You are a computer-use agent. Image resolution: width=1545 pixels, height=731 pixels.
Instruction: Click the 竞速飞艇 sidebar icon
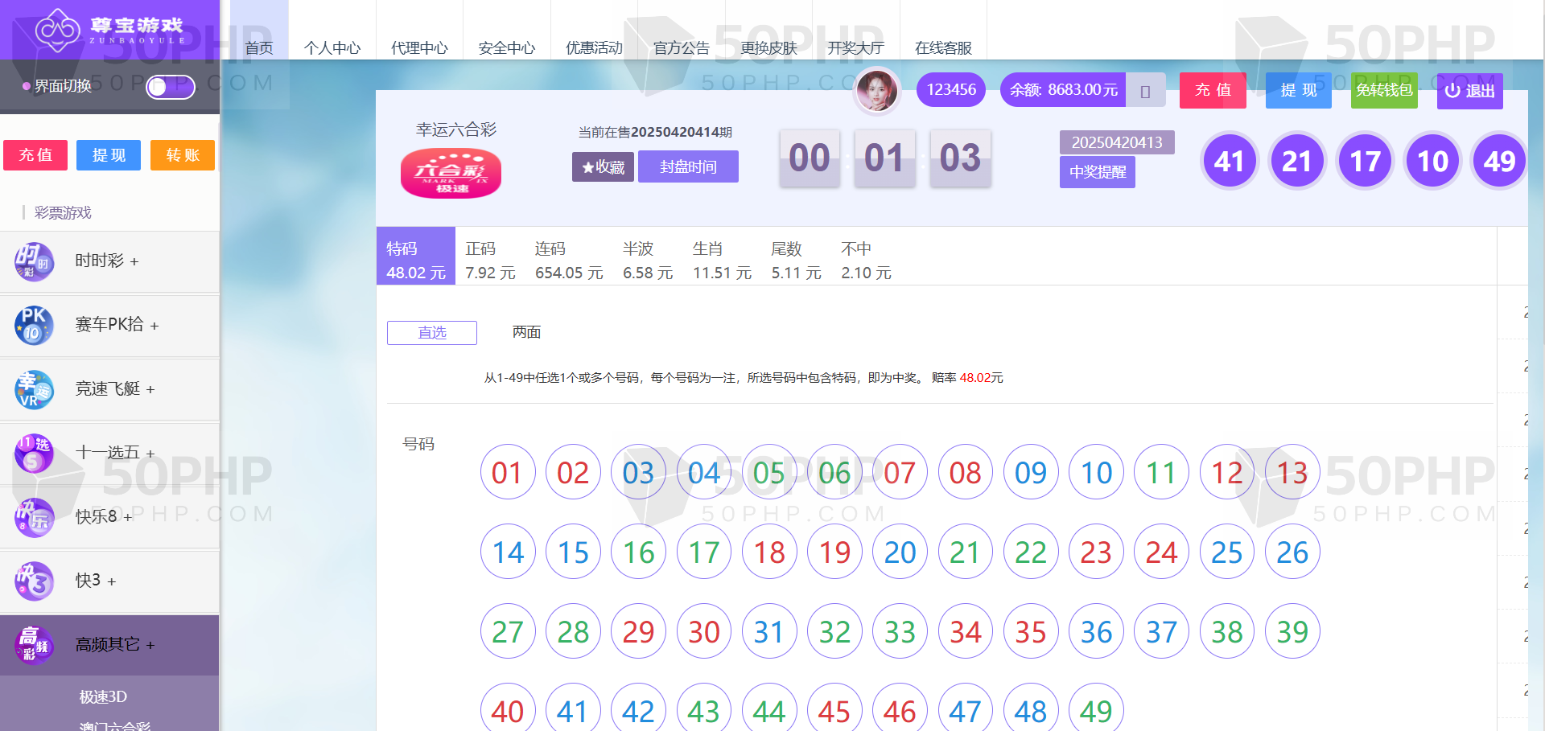pyautogui.click(x=34, y=389)
